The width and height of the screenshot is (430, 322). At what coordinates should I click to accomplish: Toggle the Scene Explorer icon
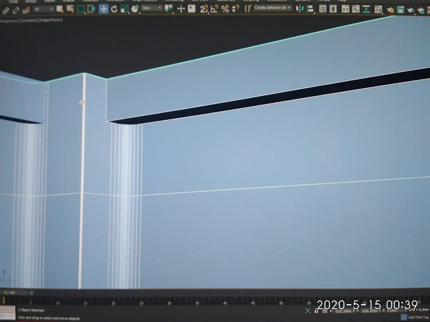click(x=323, y=9)
